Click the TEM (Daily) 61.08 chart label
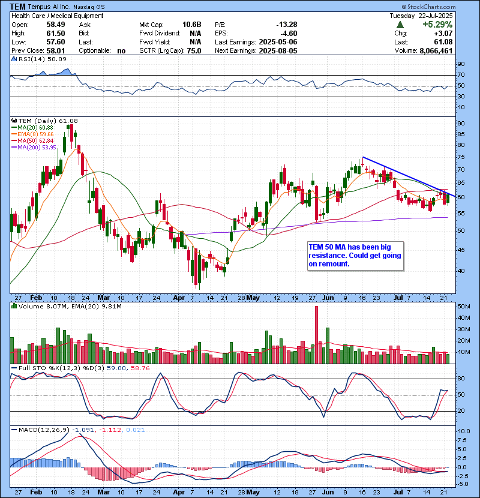This screenshot has height=498, width=480. tap(48, 121)
